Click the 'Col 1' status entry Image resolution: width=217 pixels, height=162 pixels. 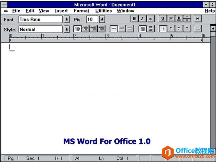click(x=122, y=158)
